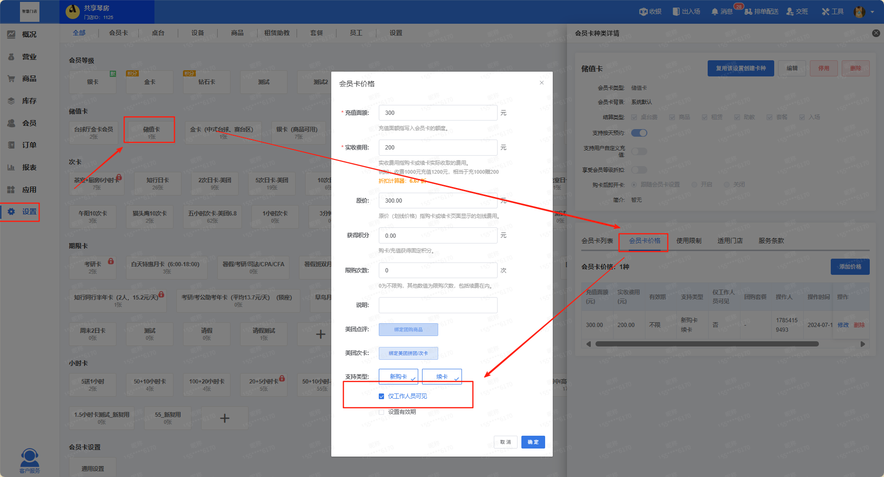This screenshot has width=884, height=477.
Task: Open the 库存 inventory sidebar item
Action: (22, 101)
